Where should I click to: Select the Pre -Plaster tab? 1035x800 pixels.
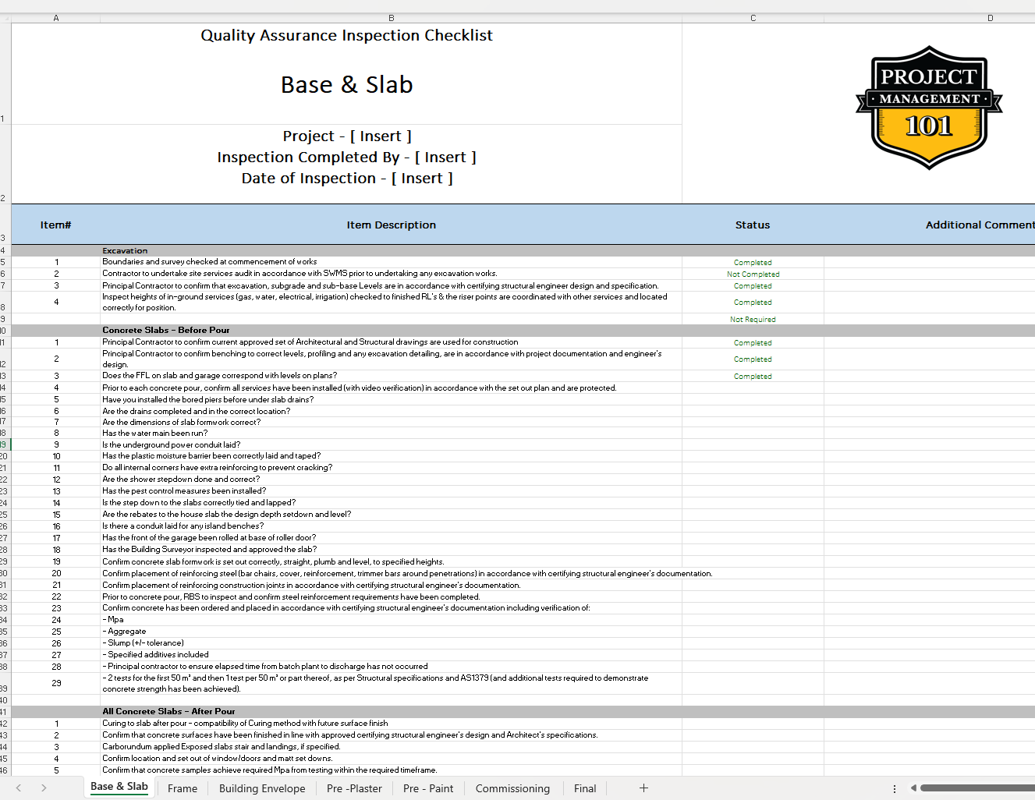[354, 788]
